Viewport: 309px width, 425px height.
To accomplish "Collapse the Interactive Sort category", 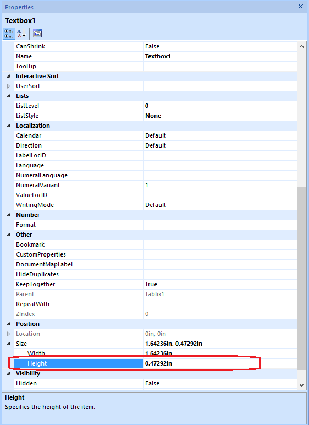I will pyautogui.click(x=8, y=76).
